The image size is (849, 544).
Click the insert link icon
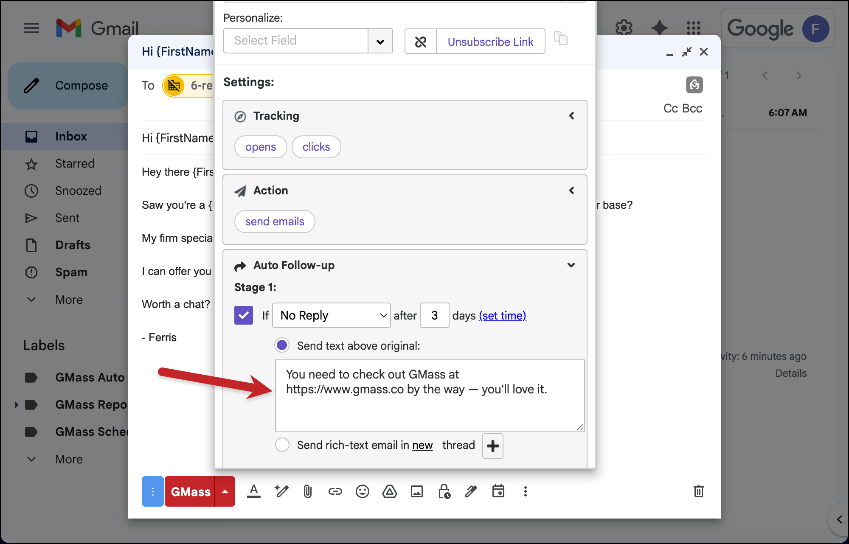[x=335, y=492]
